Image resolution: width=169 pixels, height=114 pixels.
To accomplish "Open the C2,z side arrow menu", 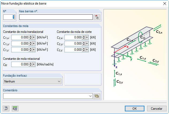I will pyautogui.click(x=87, y=50).
